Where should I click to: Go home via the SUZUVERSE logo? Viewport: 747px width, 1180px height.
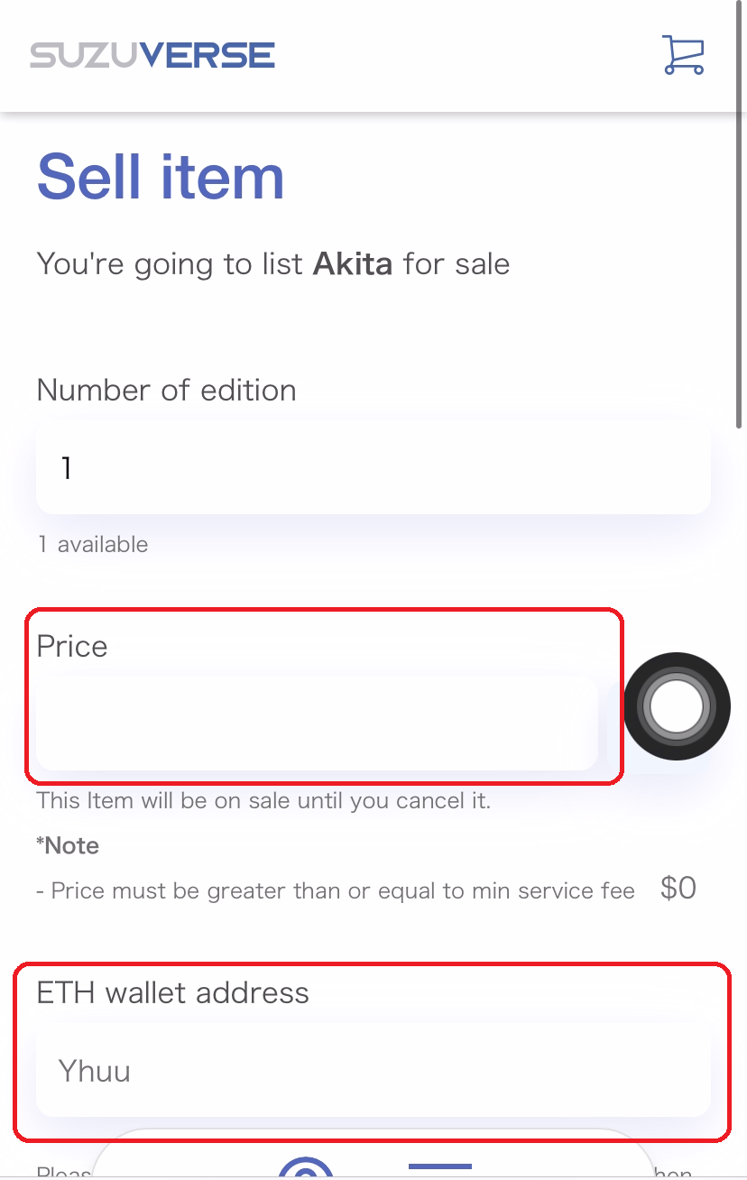152,55
